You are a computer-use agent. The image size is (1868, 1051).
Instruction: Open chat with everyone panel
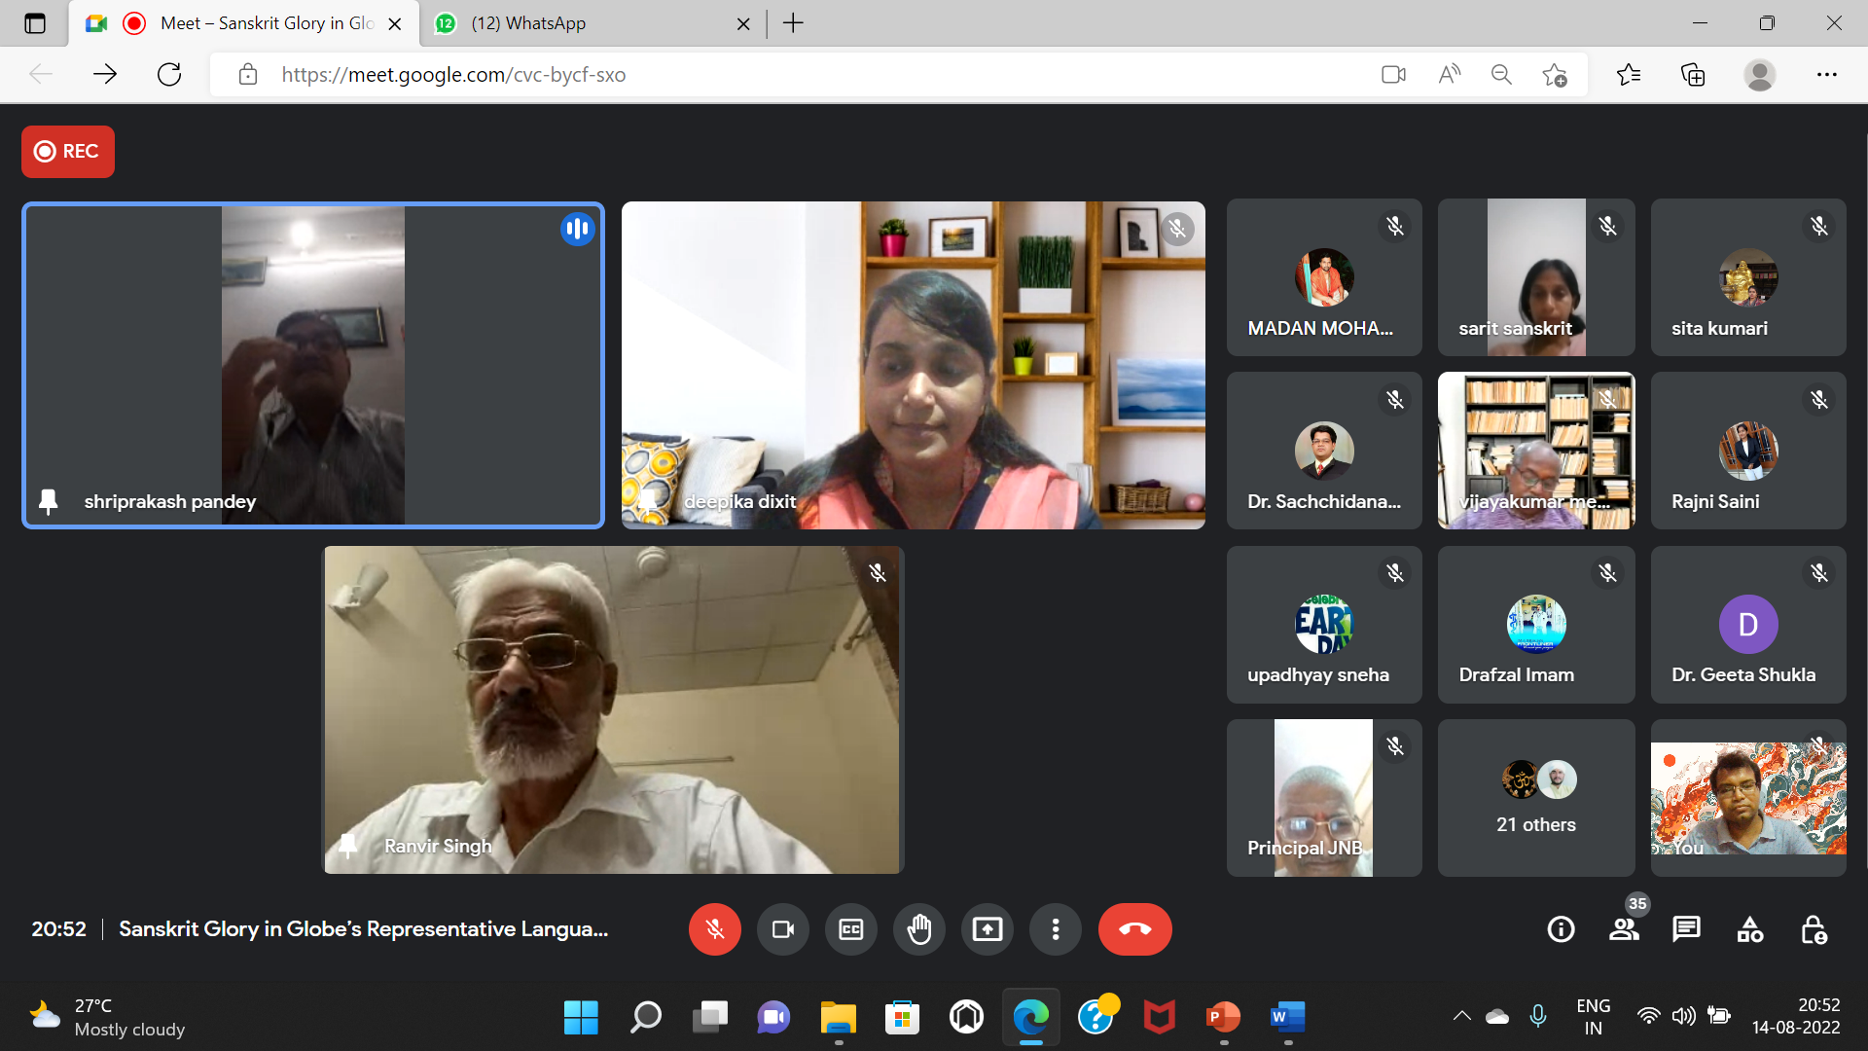(1686, 929)
